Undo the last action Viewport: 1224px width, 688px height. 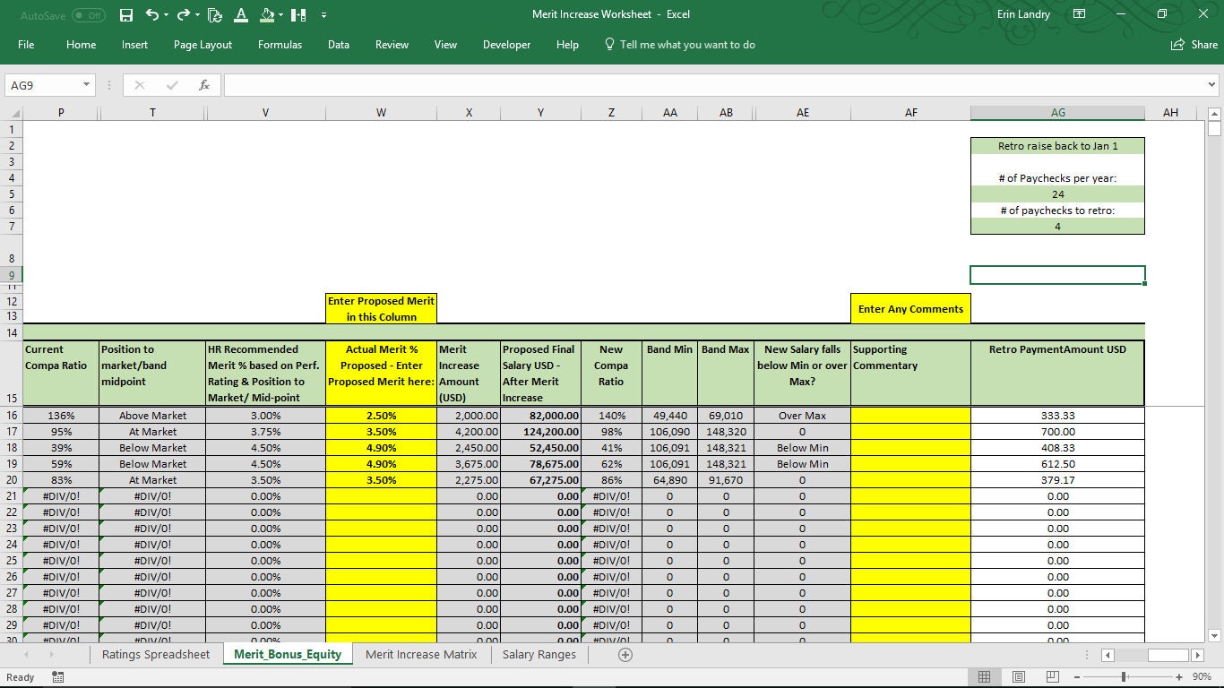pyautogui.click(x=149, y=14)
